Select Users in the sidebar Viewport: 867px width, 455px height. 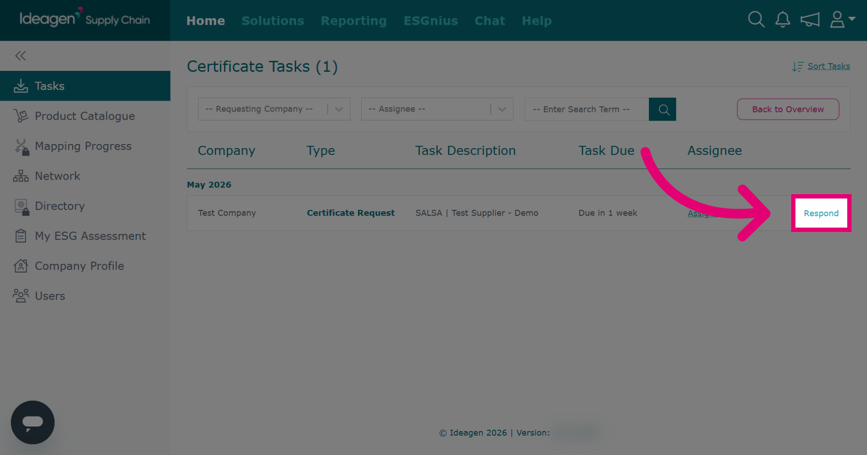(x=85, y=296)
